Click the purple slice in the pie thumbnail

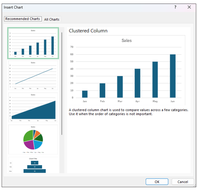coord(29,144)
